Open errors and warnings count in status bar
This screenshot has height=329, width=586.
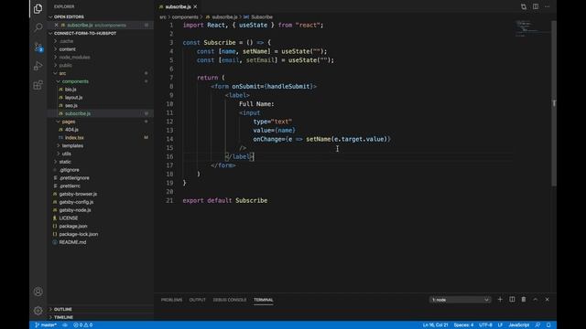(83, 325)
